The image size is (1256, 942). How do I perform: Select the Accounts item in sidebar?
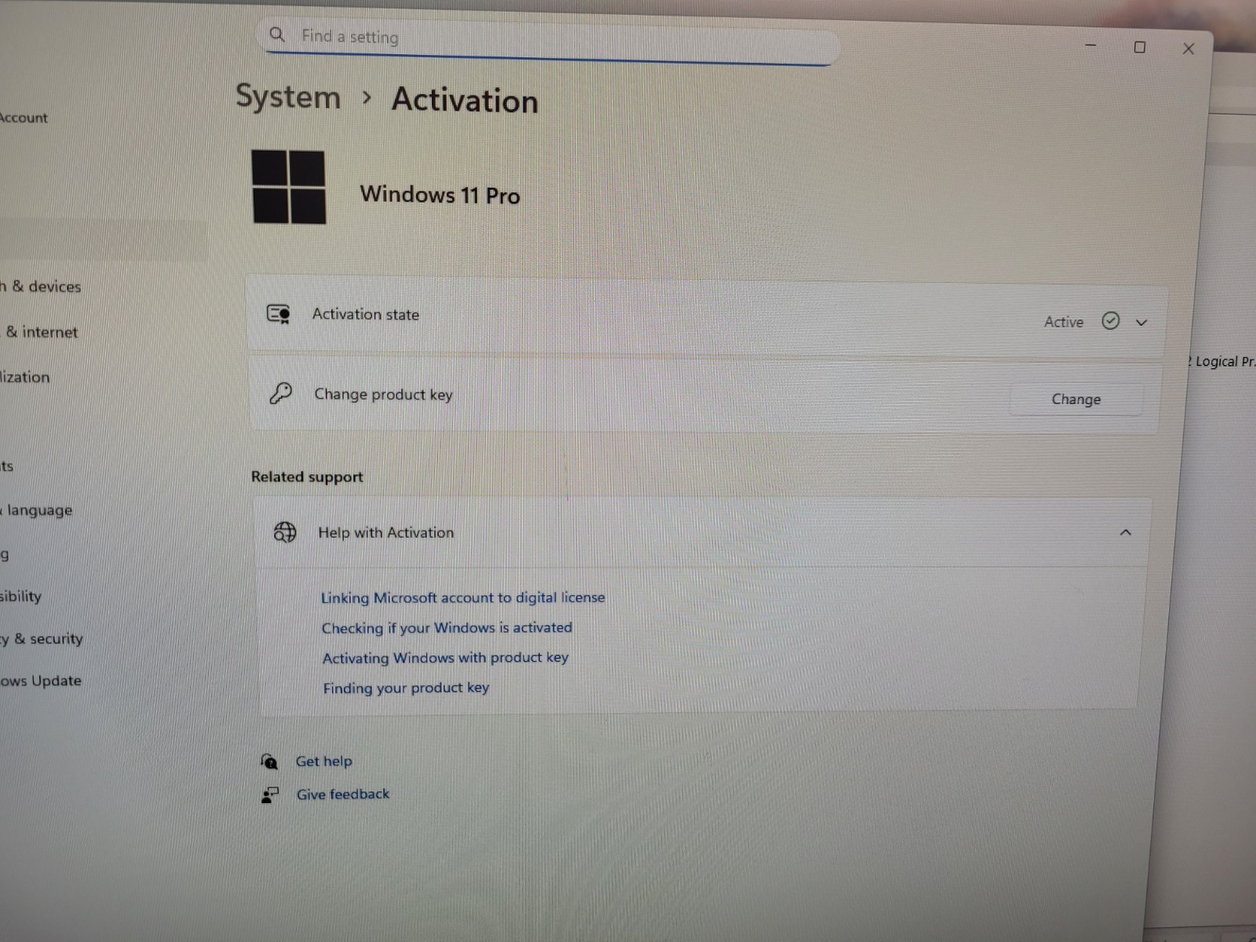point(6,466)
